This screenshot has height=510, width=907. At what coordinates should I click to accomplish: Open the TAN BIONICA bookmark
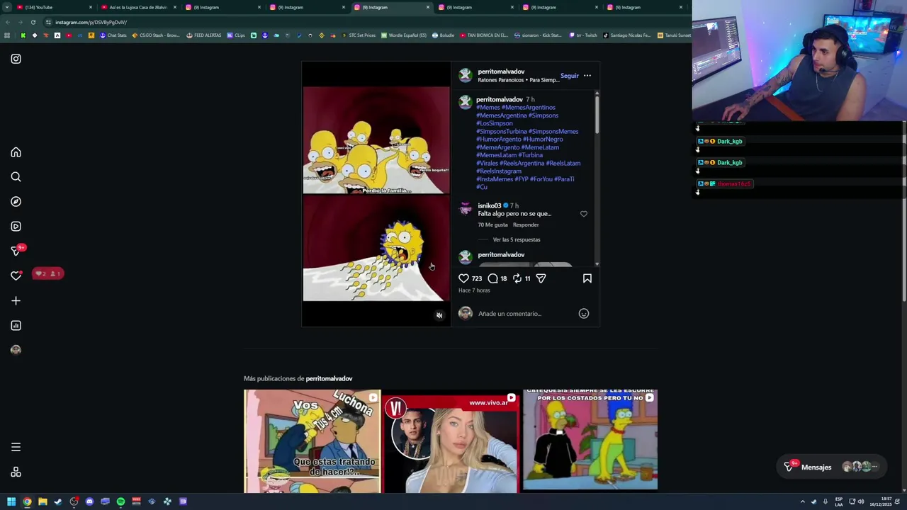tap(484, 35)
